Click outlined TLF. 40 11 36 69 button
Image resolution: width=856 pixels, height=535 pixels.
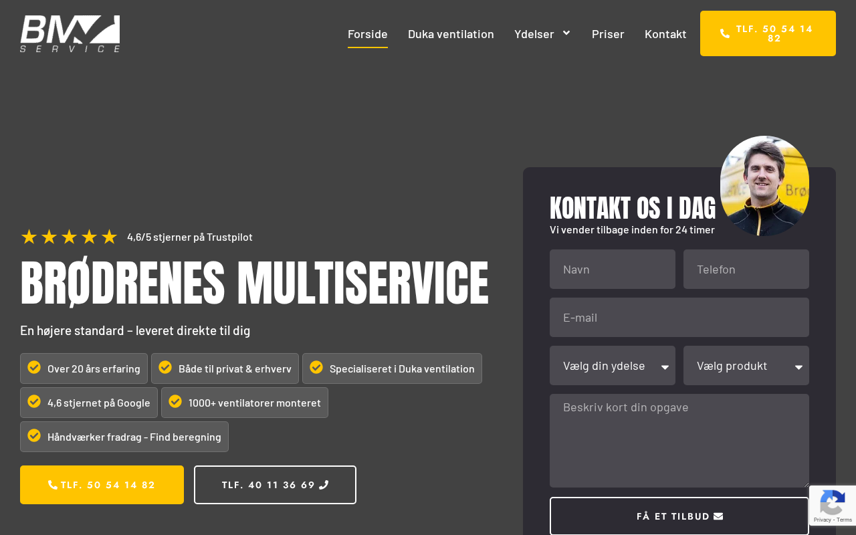pyautogui.click(x=275, y=485)
